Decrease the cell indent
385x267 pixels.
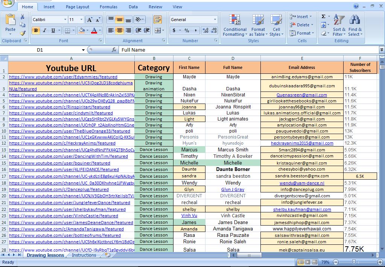click(138, 30)
